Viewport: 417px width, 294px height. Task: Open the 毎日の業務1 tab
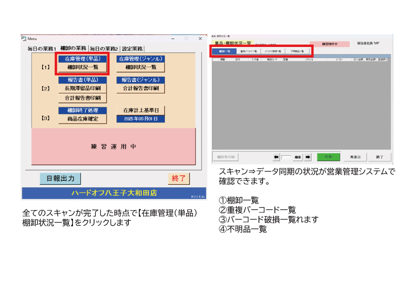point(42,48)
